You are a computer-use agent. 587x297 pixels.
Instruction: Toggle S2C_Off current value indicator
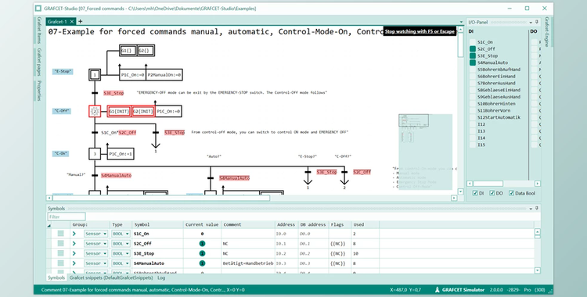[202, 244]
